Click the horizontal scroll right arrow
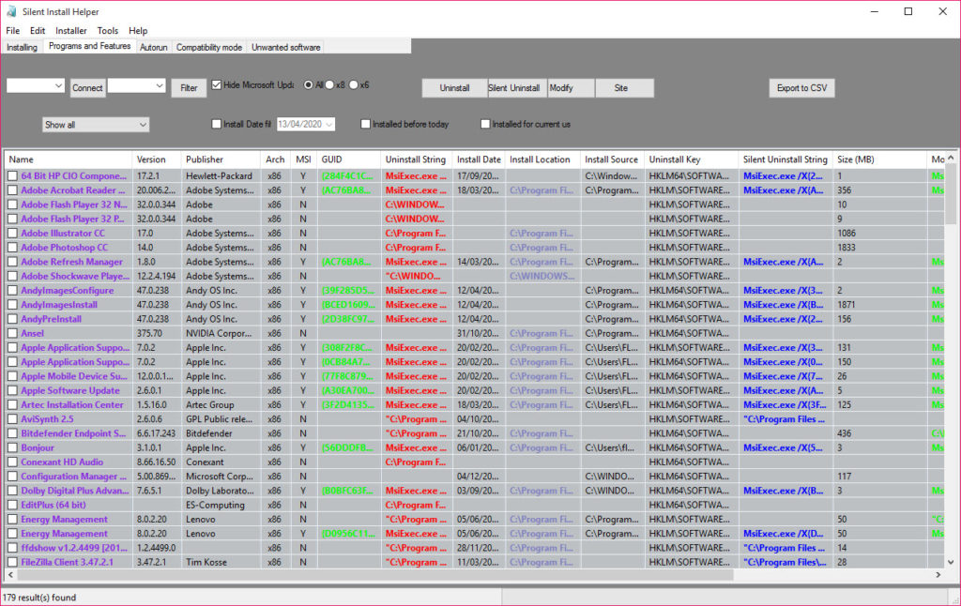The image size is (961, 606). pyautogui.click(x=938, y=575)
